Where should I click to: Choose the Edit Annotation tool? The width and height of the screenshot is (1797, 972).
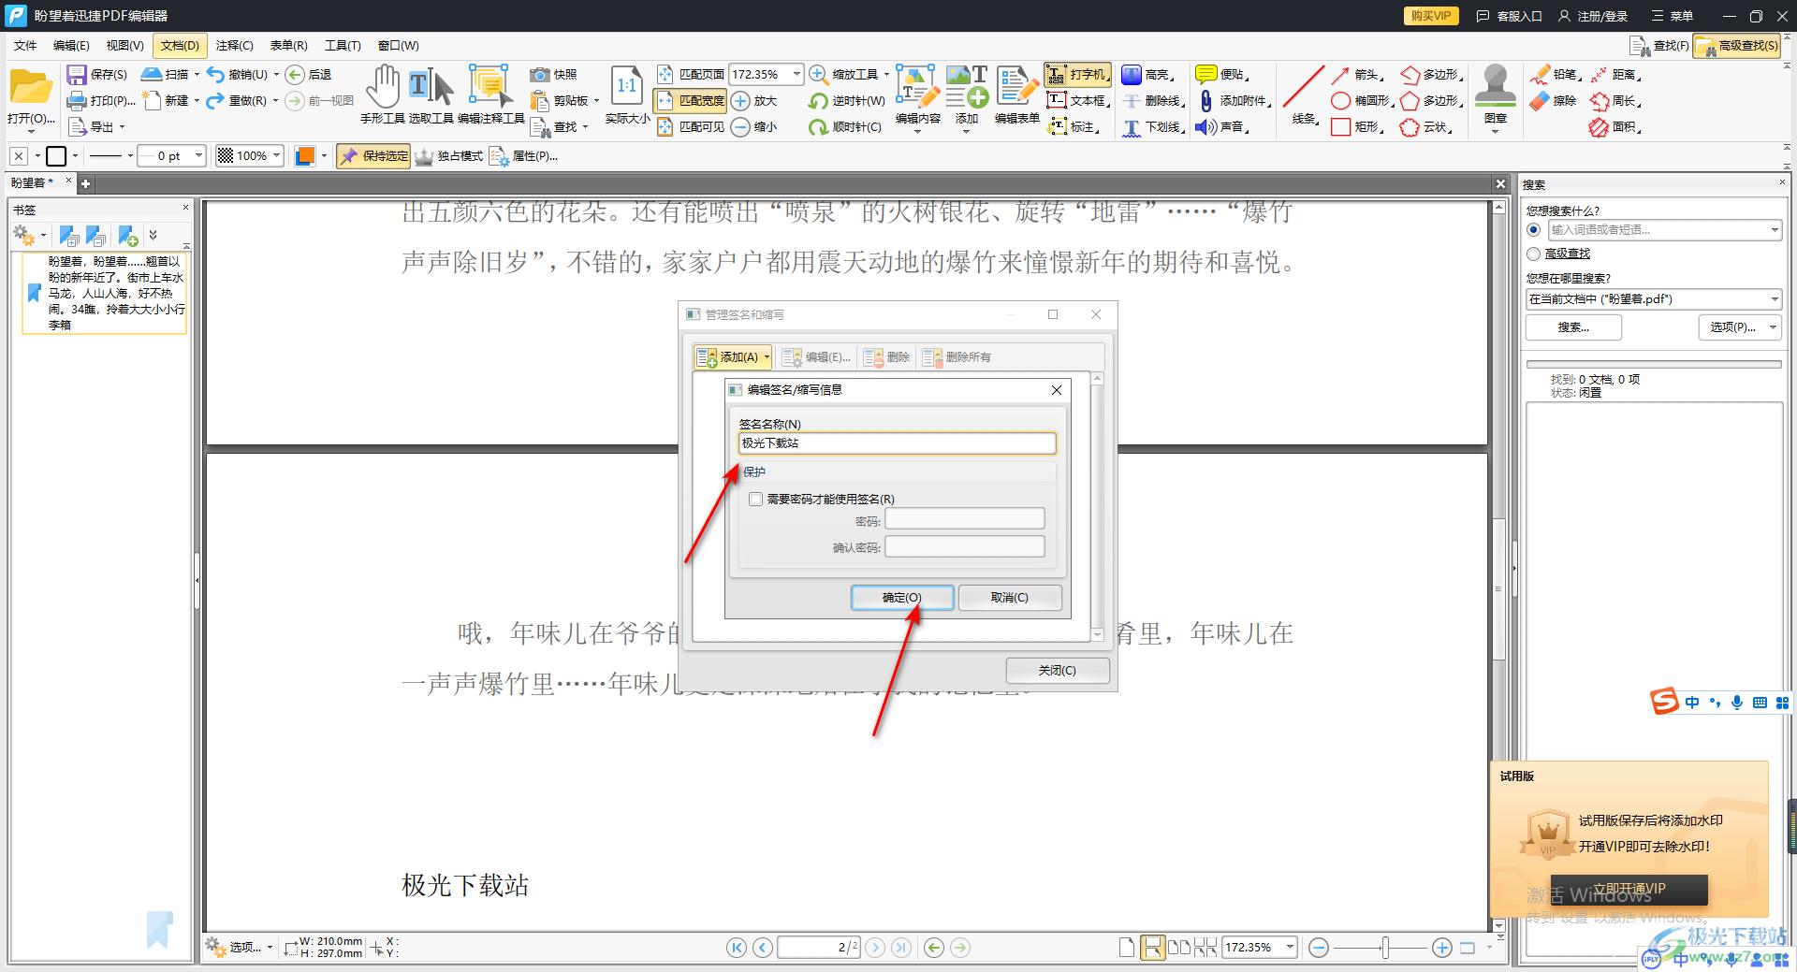[x=490, y=94]
